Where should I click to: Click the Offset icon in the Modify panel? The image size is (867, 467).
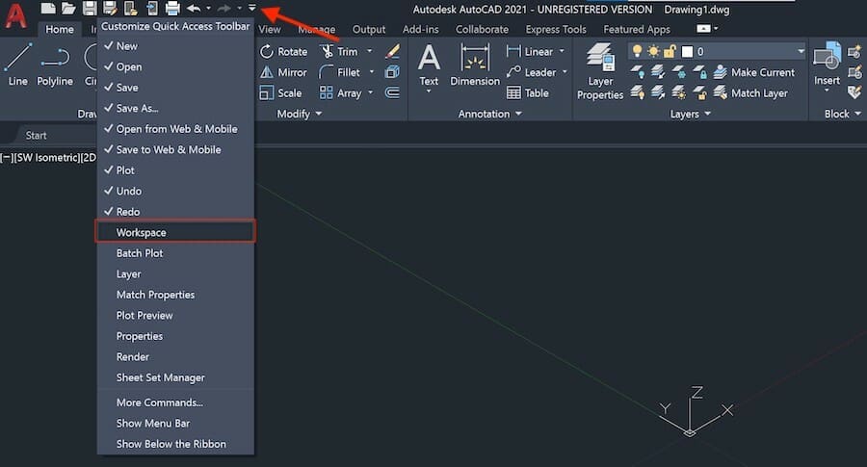(393, 92)
